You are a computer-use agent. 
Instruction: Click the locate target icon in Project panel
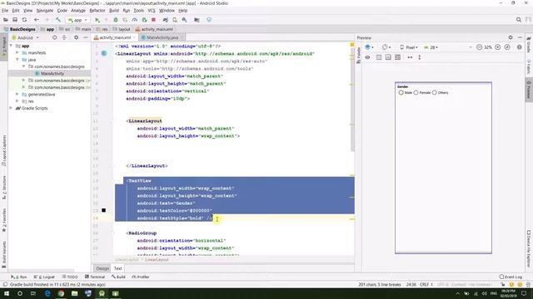pyautogui.click(x=54, y=37)
